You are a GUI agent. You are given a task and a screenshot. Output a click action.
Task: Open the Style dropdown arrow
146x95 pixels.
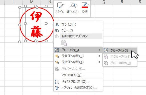coord(64,5)
